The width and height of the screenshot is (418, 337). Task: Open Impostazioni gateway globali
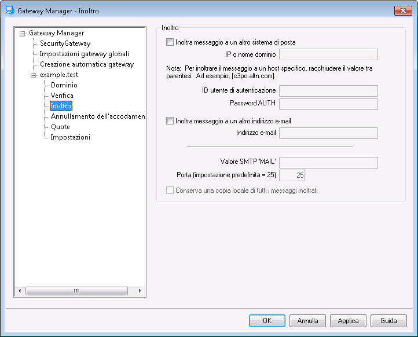click(x=85, y=54)
